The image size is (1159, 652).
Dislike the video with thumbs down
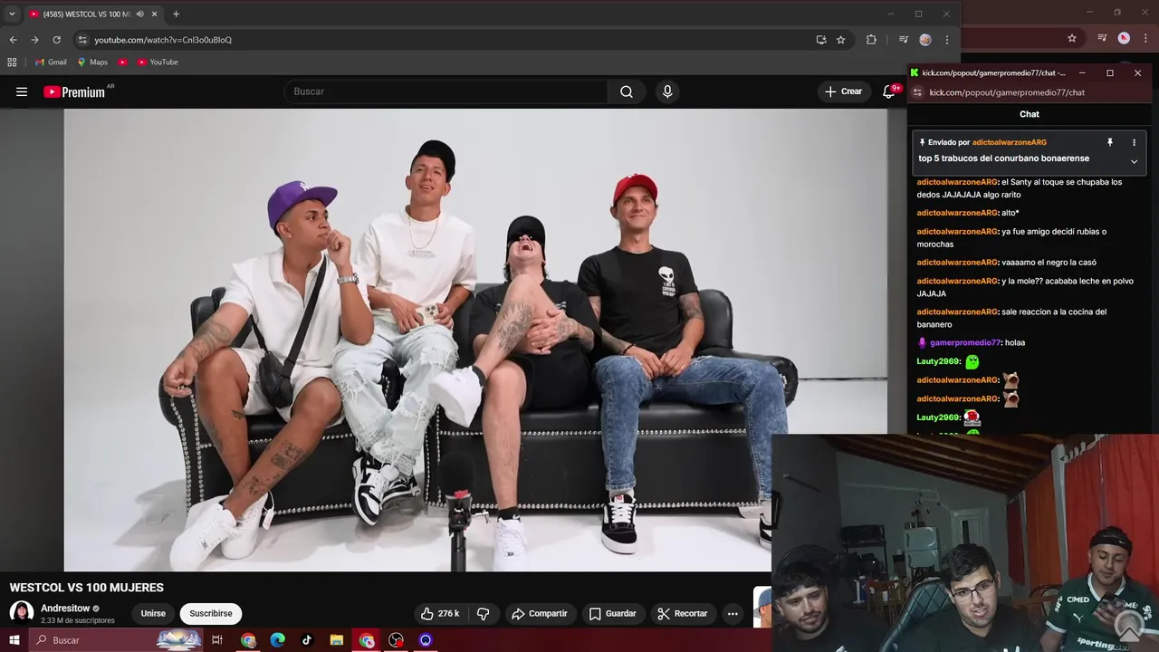pos(483,614)
